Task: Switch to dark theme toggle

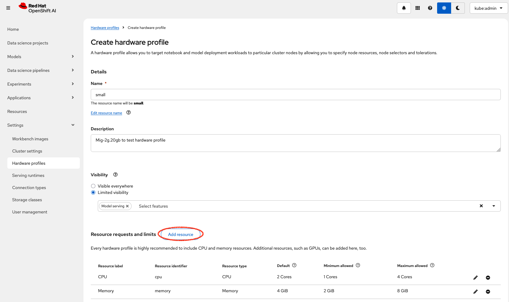Action: click(x=458, y=8)
